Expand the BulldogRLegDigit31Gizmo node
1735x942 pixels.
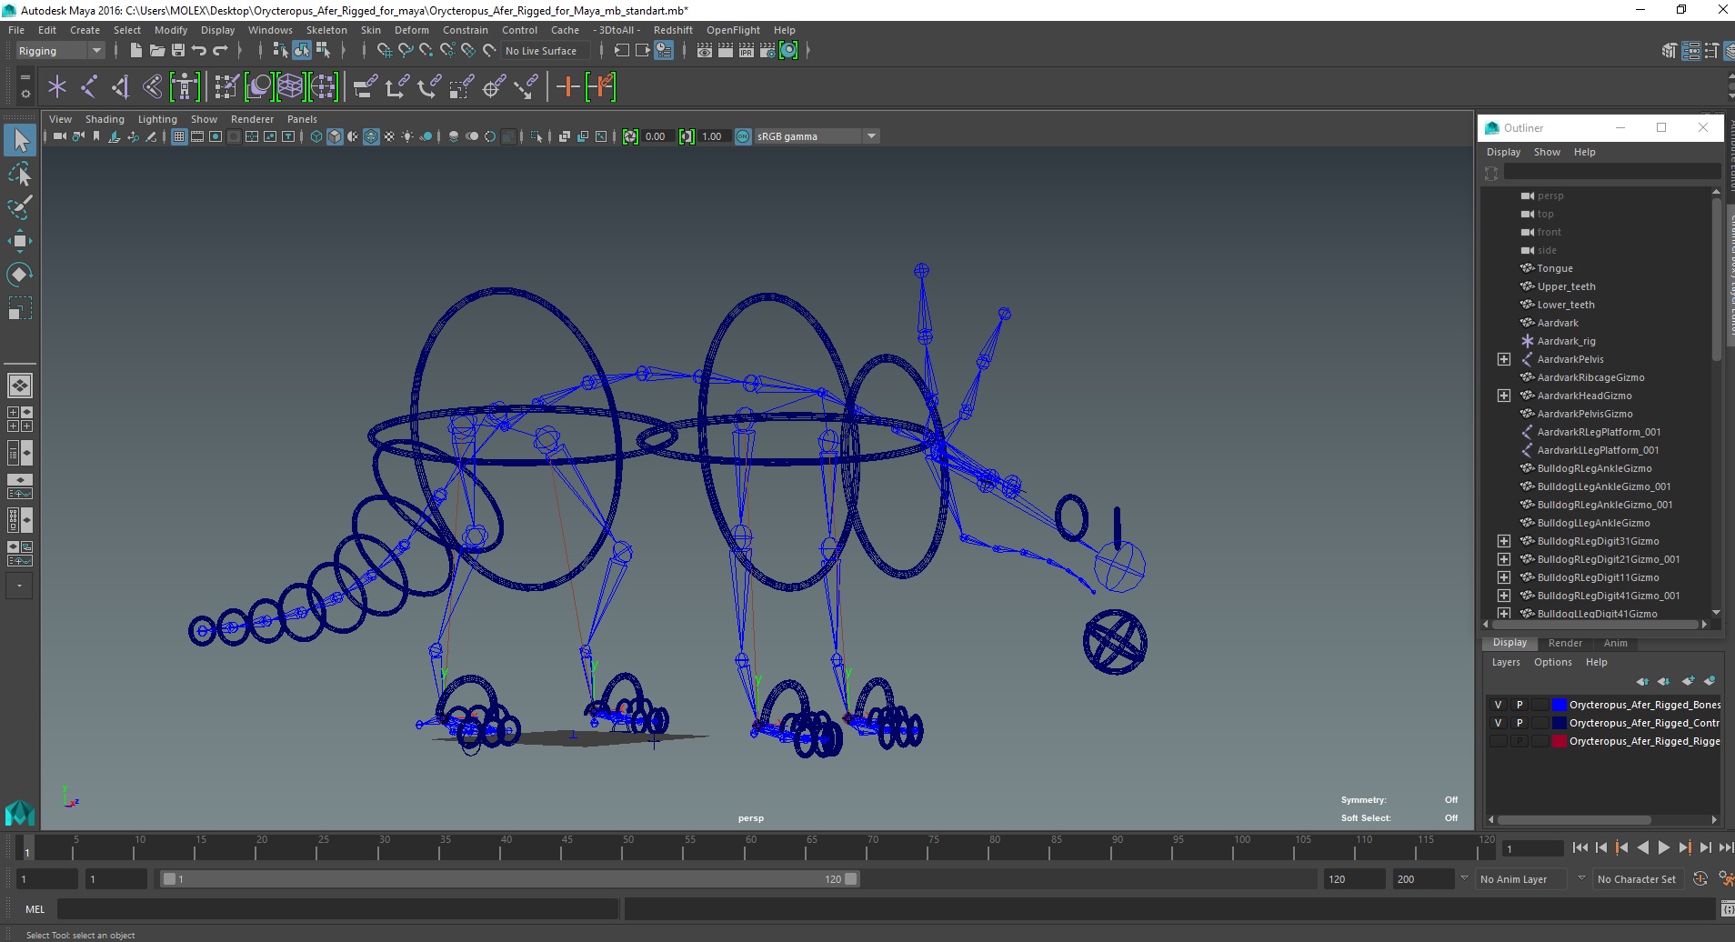[x=1504, y=541]
